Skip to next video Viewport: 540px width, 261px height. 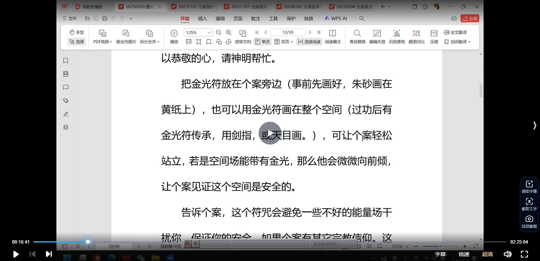click(49, 254)
